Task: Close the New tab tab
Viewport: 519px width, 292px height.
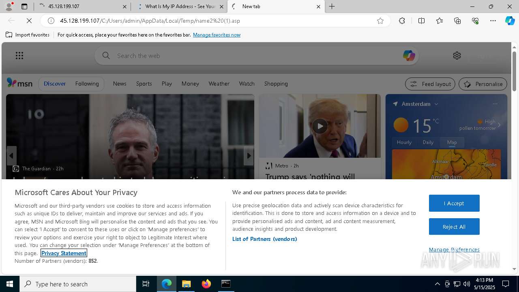Action: coord(318,6)
